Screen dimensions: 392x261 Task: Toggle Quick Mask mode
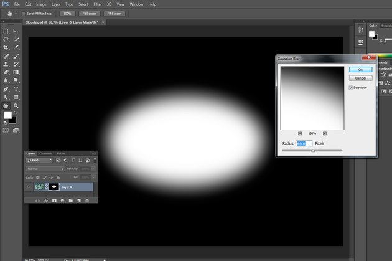[6, 130]
